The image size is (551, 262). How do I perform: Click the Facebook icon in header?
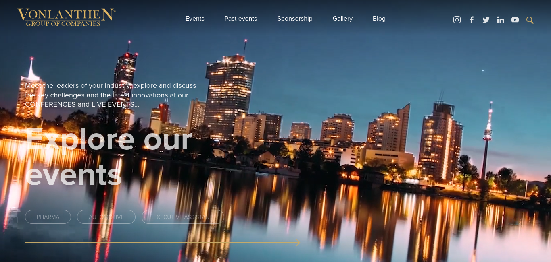click(x=472, y=20)
